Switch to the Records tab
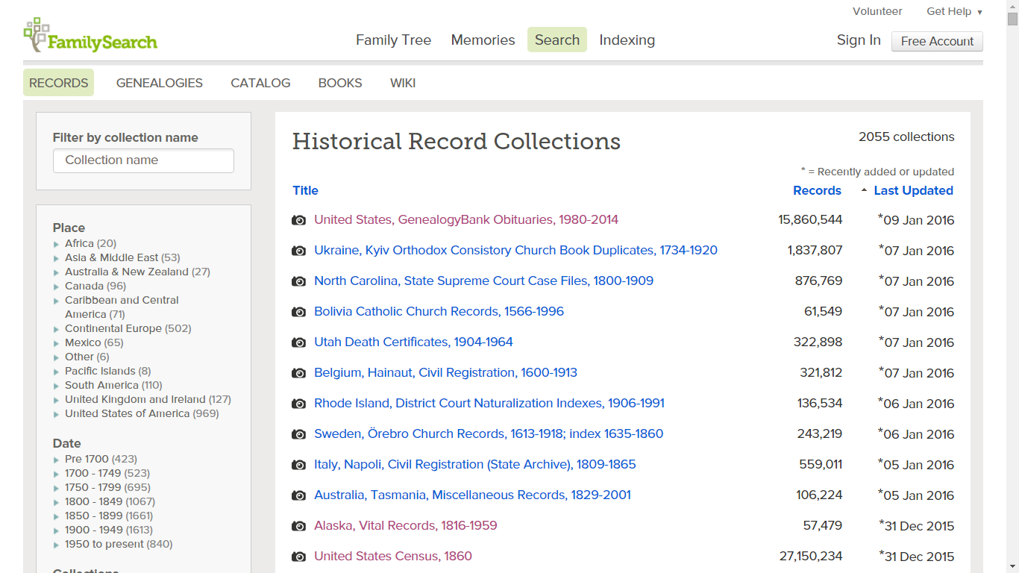 pos(59,83)
